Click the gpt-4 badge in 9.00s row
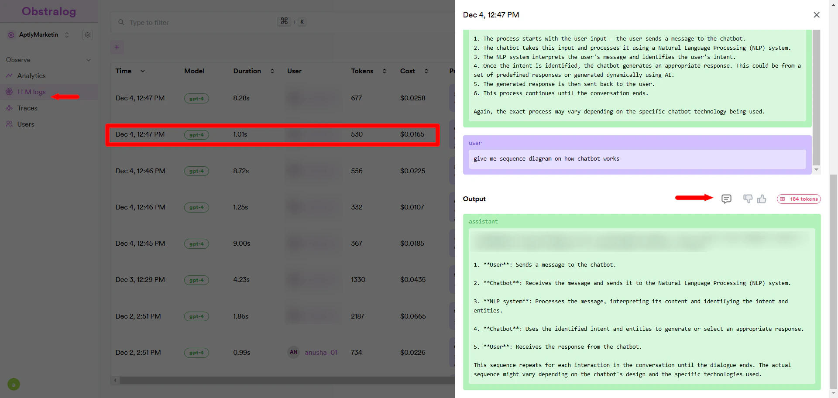The image size is (838, 398). [196, 244]
